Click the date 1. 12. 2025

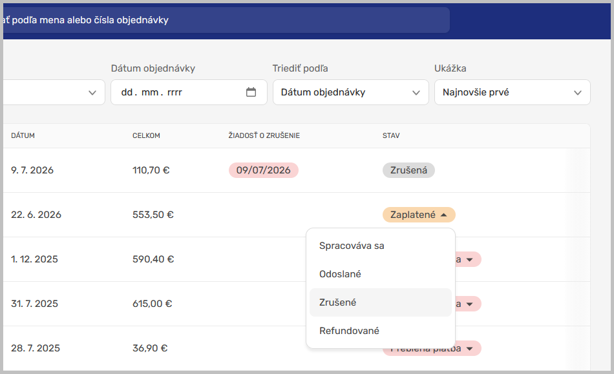point(34,259)
